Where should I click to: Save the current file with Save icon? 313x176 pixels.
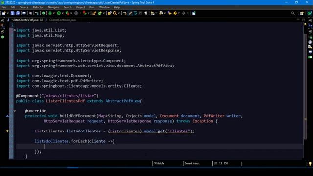click(12, 13)
